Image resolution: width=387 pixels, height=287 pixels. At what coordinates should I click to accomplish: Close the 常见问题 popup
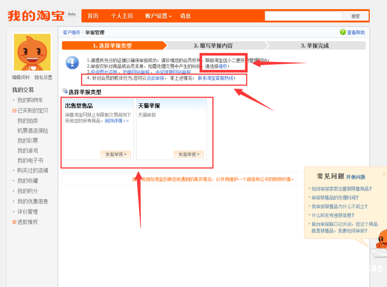point(384,174)
